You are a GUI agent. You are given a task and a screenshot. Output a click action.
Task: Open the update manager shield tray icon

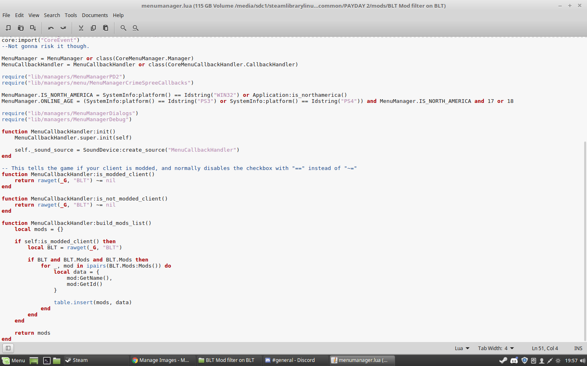(525, 360)
